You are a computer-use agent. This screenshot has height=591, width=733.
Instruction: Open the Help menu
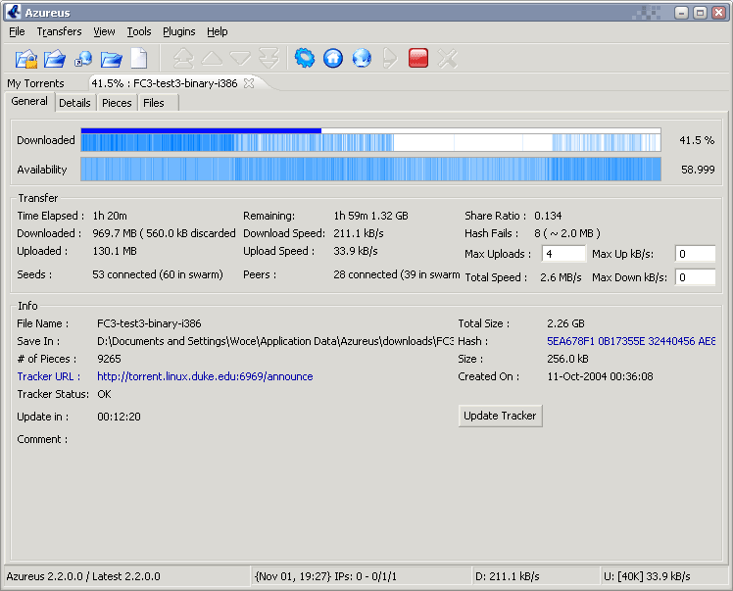coord(218,31)
